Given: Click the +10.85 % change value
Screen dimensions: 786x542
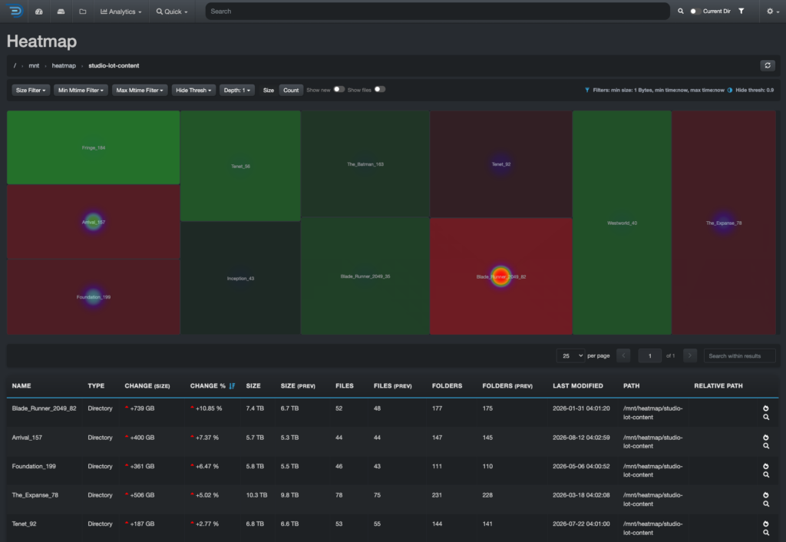Looking at the screenshot, I should point(209,408).
